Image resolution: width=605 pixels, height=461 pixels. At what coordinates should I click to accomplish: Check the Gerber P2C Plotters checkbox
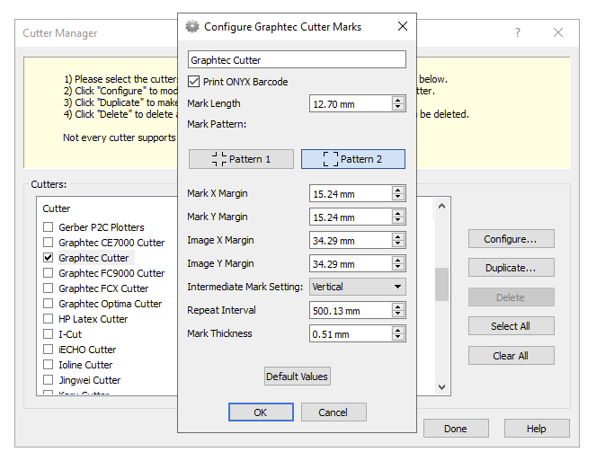(49, 226)
